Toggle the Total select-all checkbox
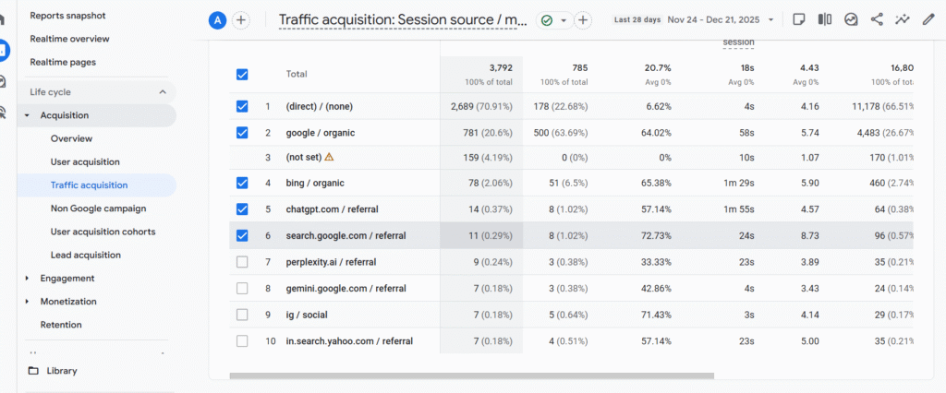 click(x=242, y=74)
